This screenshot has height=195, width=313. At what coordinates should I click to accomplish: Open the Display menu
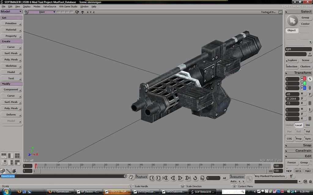coord(27,7)
